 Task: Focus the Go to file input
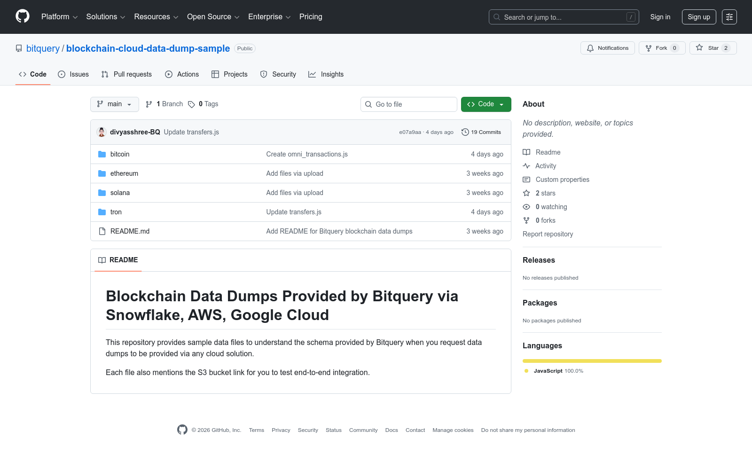point(409,104)
